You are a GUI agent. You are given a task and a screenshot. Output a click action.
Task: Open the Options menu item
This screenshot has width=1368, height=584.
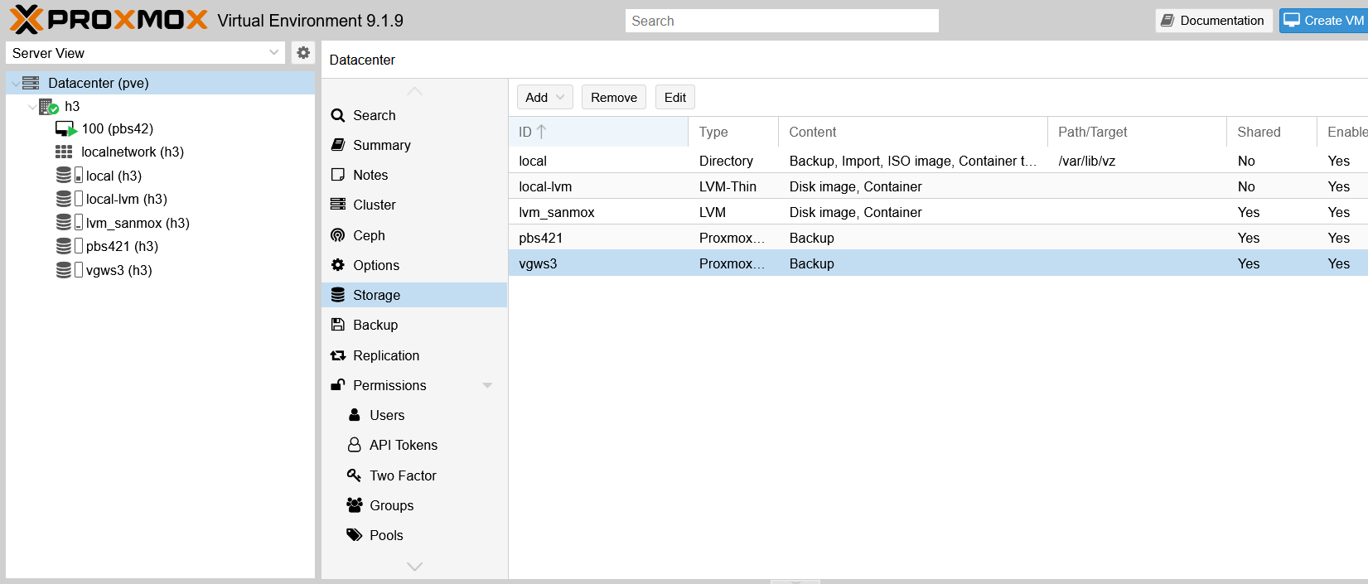click(414, 265)
